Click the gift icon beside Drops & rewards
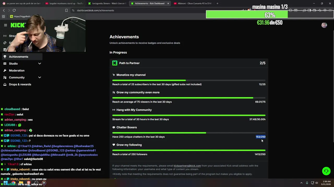Screen dimensions: 334x187 click(5, 84)
